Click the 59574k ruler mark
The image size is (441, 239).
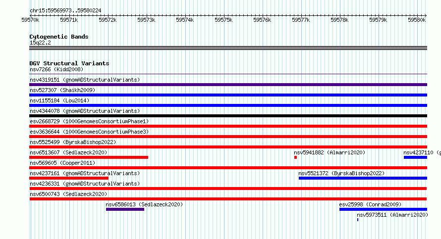coord(185,20)
